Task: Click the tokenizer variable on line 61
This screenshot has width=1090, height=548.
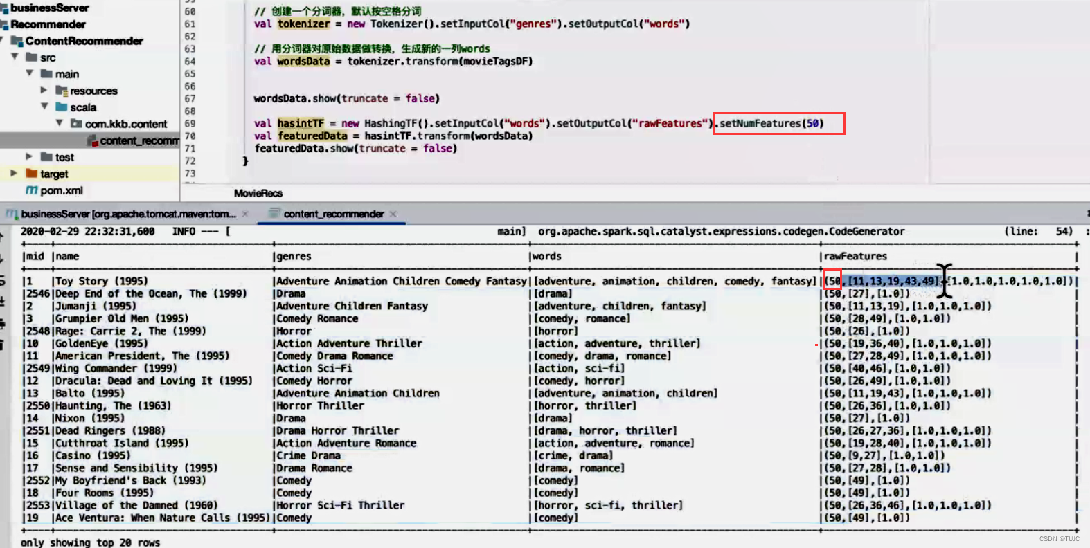Action: pos(303,24)
